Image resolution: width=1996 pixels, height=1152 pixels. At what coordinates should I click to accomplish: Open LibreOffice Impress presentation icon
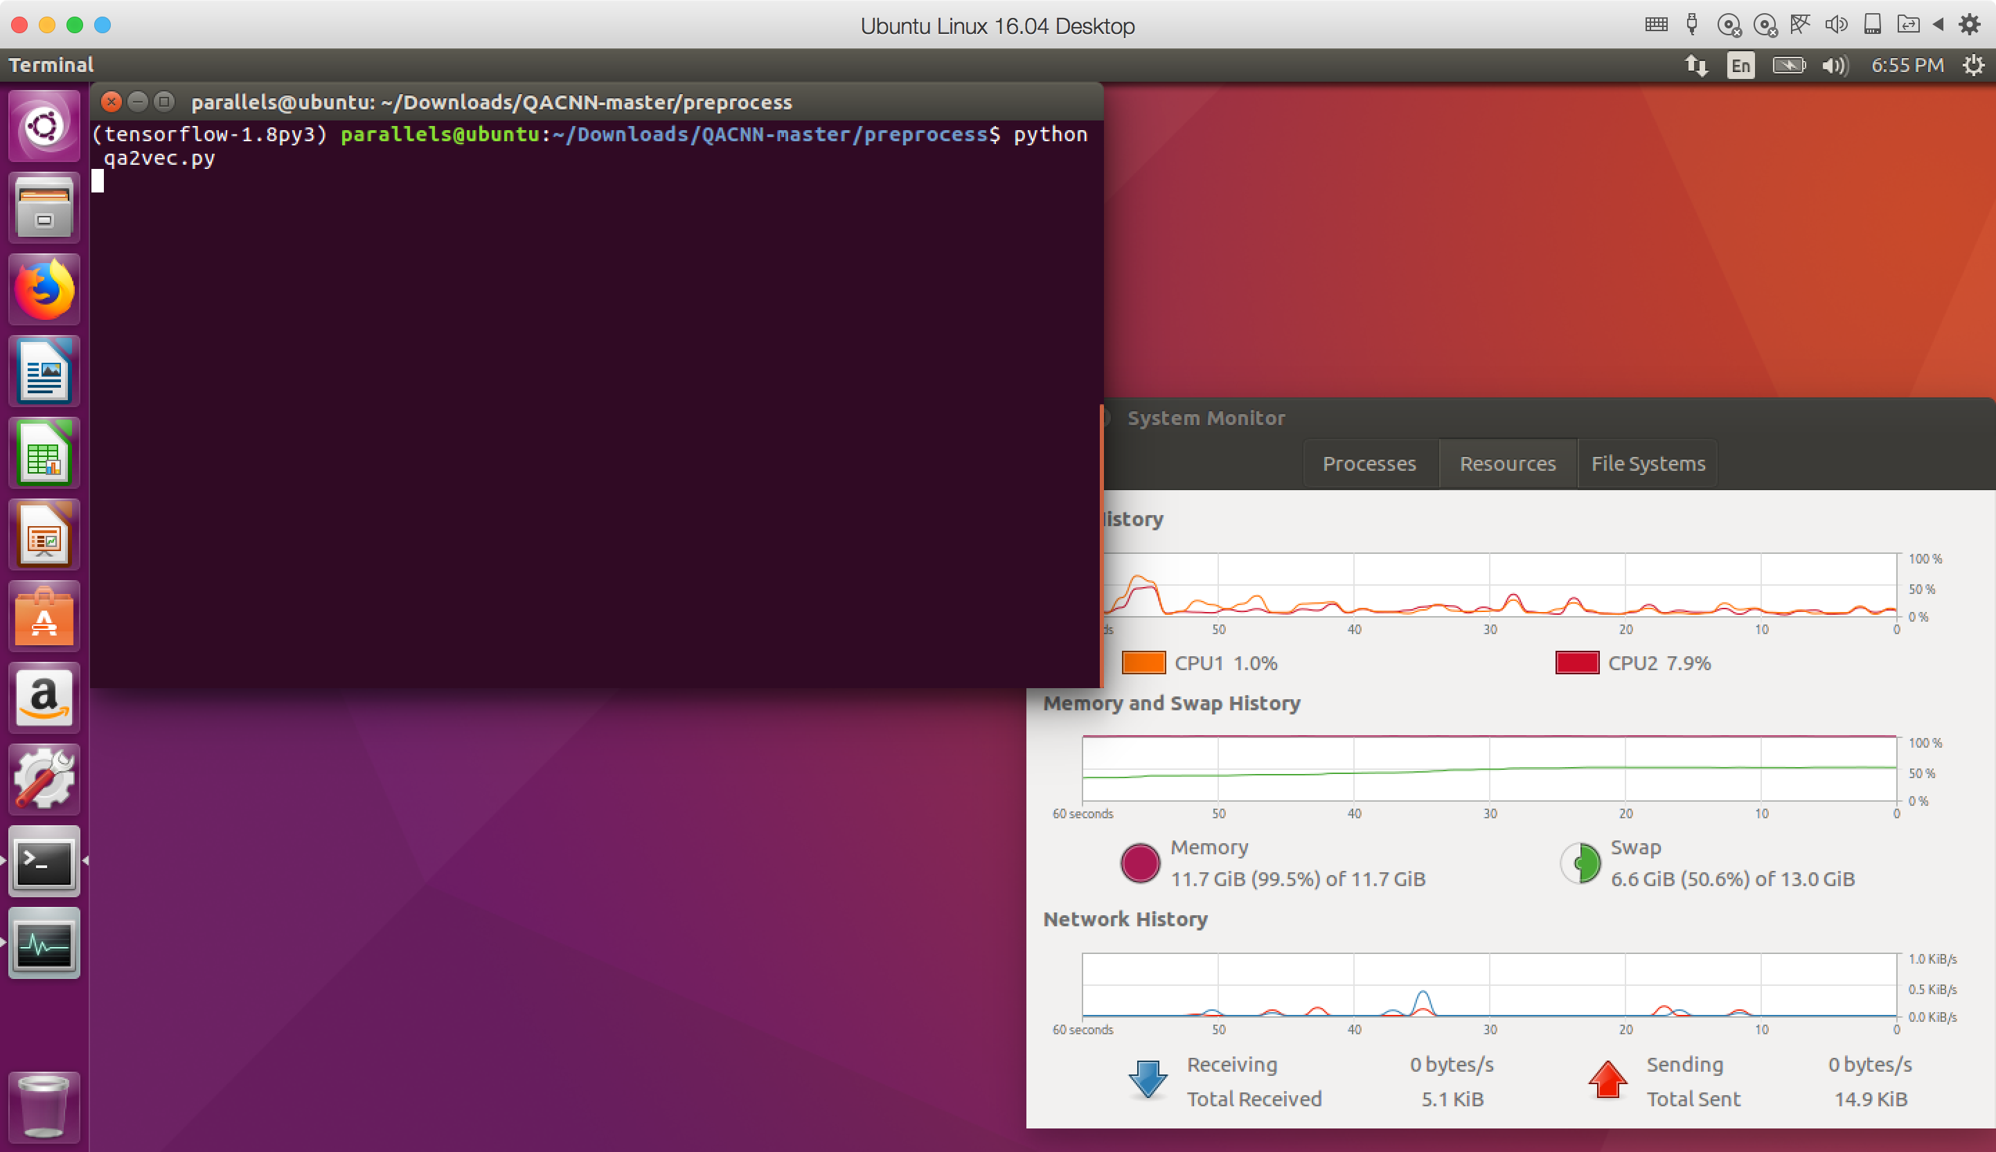[44, 536]
